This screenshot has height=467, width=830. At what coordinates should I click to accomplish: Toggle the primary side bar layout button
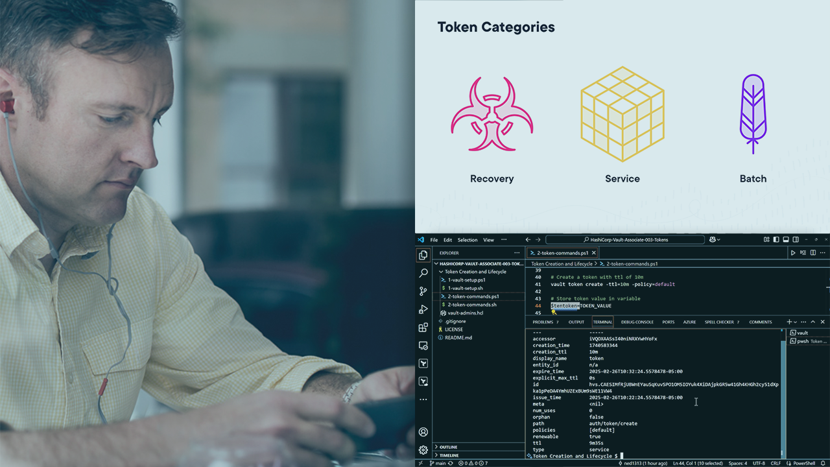coord(776,240)
